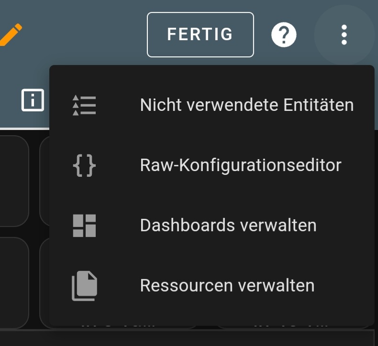Click the upper-left dashboard card
Screen dimensions: 378x346
click(x=13, y=181)
